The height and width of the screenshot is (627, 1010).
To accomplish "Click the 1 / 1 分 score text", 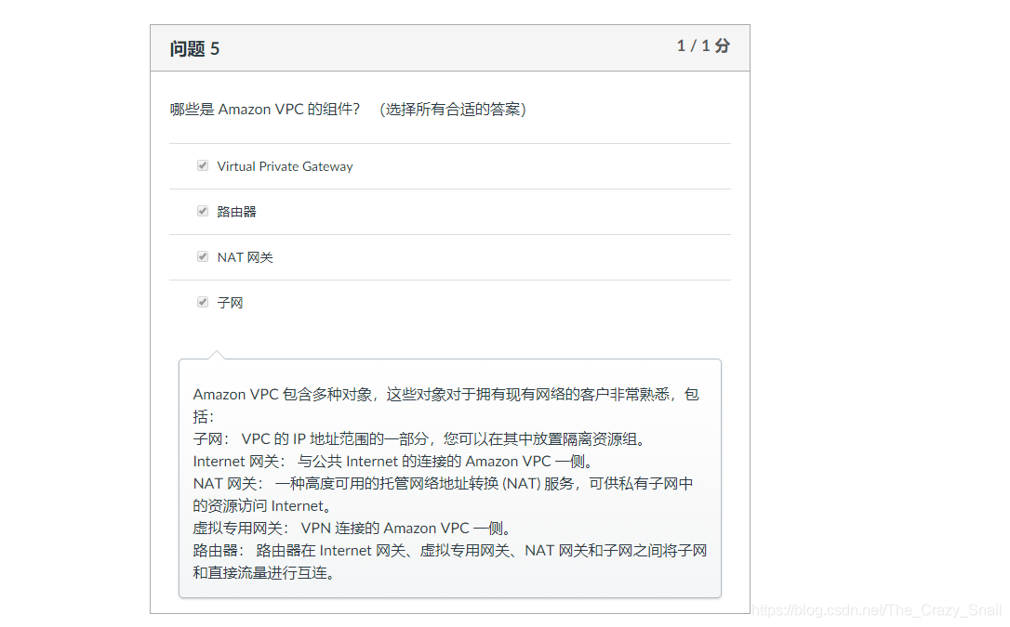I will tap(703, 46).
